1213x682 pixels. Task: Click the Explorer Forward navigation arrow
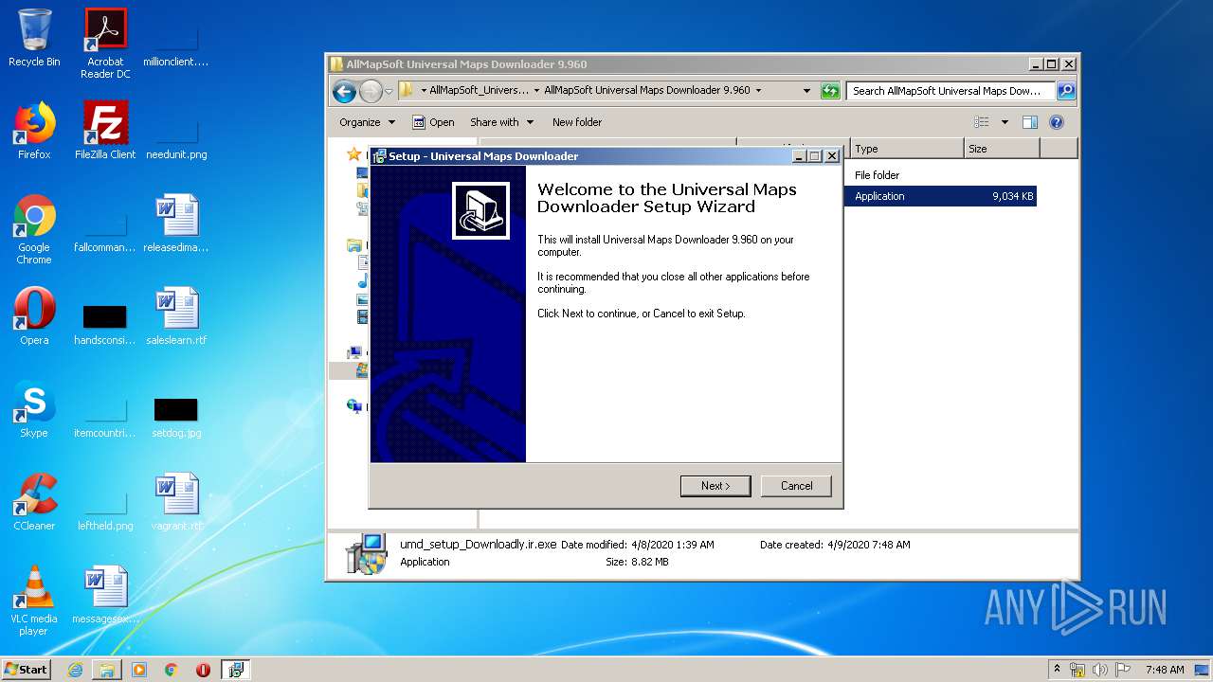click(371, 91)
